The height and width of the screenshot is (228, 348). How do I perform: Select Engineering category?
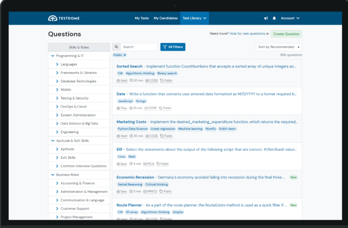[x=69, y=132]
